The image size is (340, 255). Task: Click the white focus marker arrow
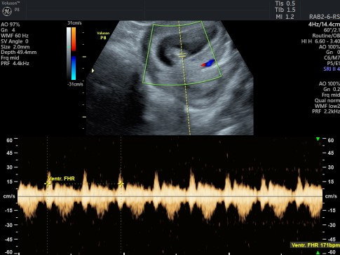click(x=93, y=70)
